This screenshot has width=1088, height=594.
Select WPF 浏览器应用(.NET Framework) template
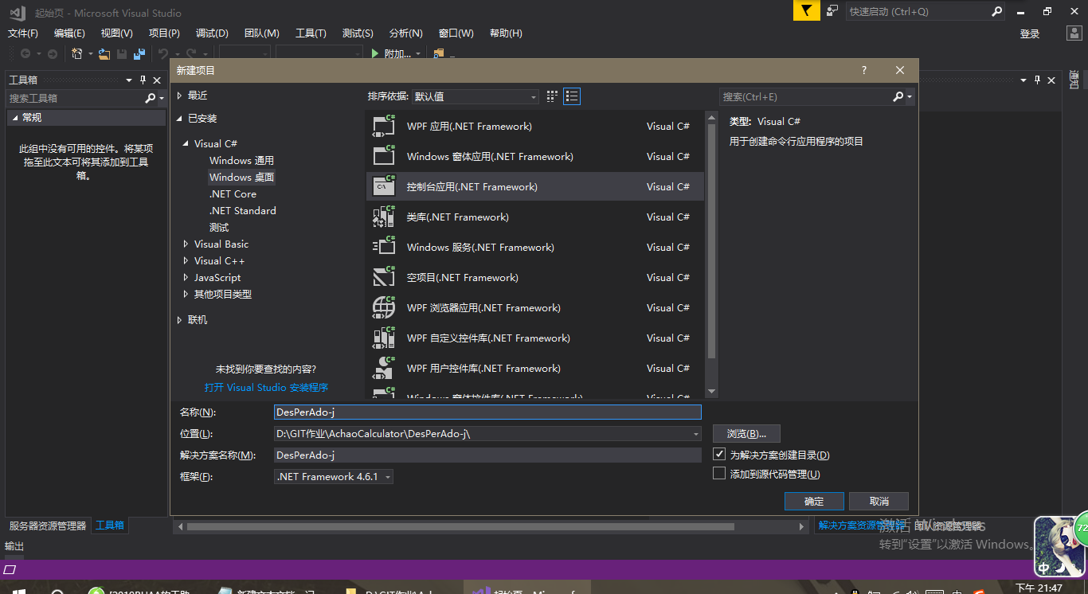pyautogui.click(x=534, y=307)
